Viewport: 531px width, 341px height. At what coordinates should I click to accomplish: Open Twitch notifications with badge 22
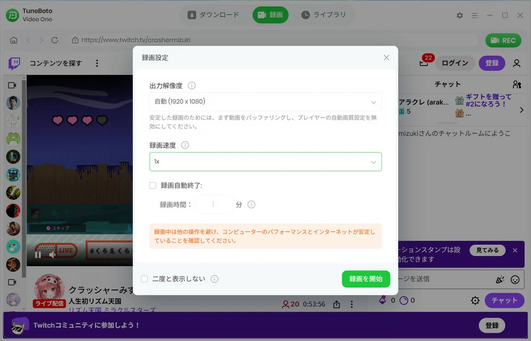[424, 62]
